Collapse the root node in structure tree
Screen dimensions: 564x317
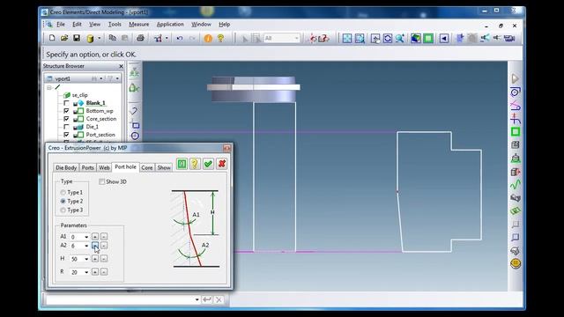pos(49,87)
